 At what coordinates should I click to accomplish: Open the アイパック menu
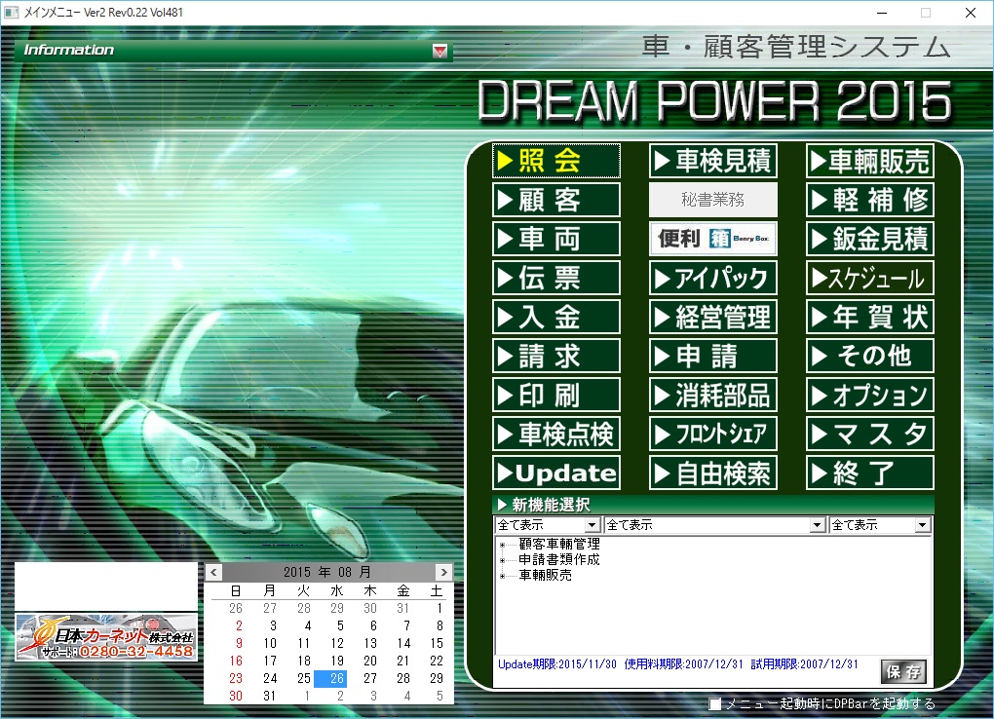point(713,278)
